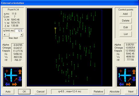Click the q limit slider thumb
Image resolution: width=139 pixels, height=96 pixels.
[8, 35]
